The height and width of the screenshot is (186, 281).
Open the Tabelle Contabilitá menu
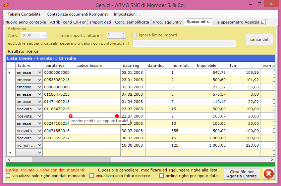(24, 14)
